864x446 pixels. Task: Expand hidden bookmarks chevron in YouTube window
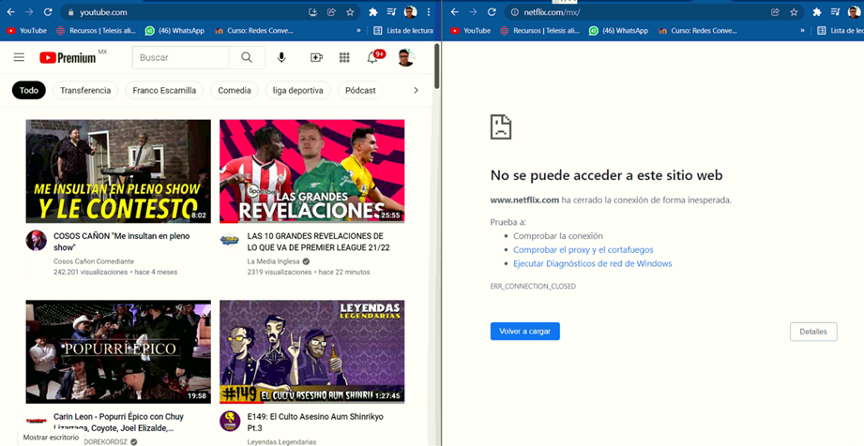[x=358, y=31]
